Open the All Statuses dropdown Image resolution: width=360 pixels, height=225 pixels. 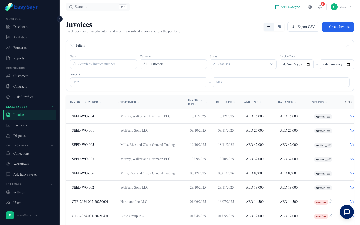click(243, 64)
